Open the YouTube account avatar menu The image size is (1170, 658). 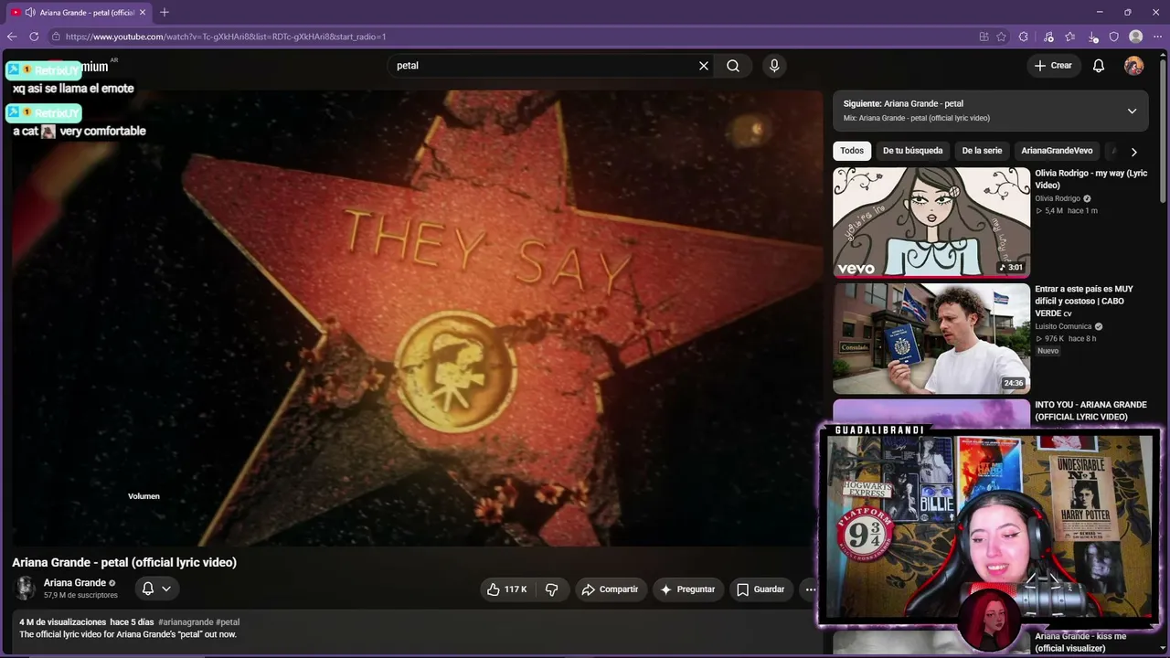click(x=1133, y=66)
